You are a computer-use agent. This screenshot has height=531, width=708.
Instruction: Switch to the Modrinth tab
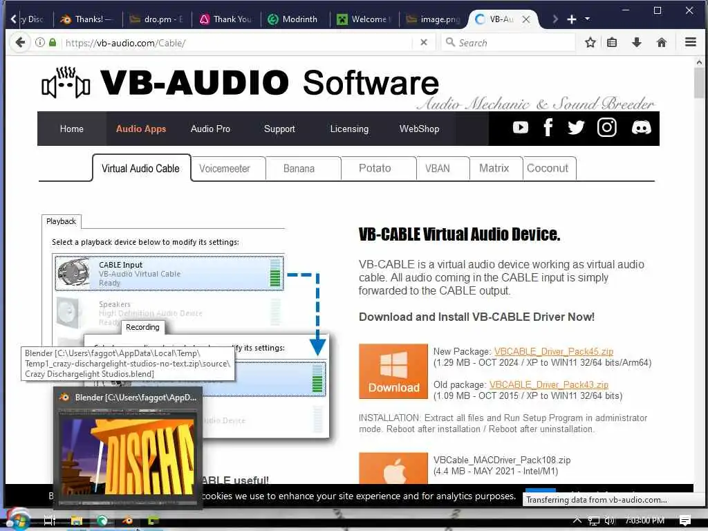[x=295, y=19]
